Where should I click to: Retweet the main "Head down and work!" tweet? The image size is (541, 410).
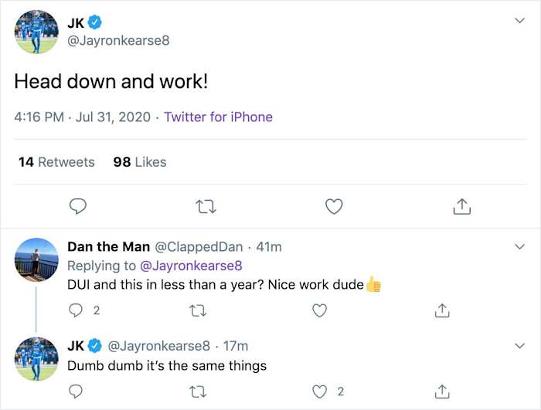tap(206, 206)
